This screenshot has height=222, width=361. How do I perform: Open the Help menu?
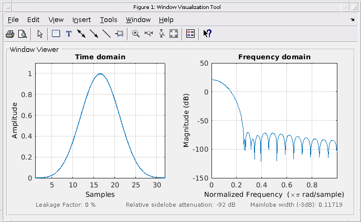click(166, 20)
